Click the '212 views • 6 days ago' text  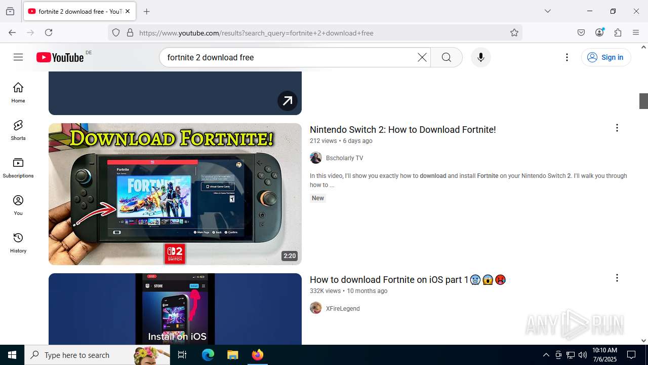point(341,141)
